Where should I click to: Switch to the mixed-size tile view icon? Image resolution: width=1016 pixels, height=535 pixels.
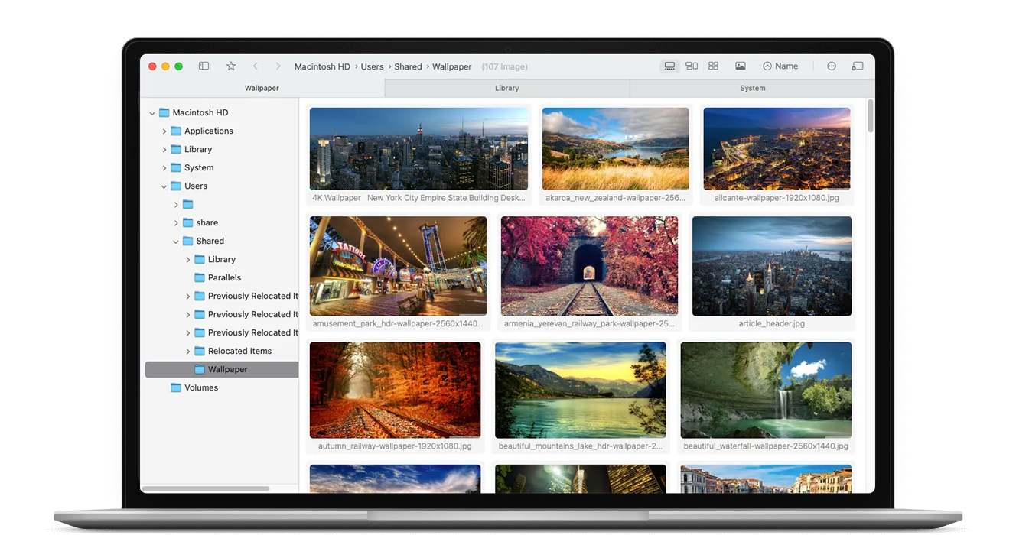point(692,66)
